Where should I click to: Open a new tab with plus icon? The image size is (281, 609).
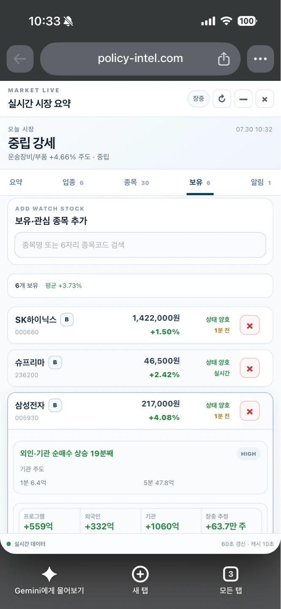(140, 581)
